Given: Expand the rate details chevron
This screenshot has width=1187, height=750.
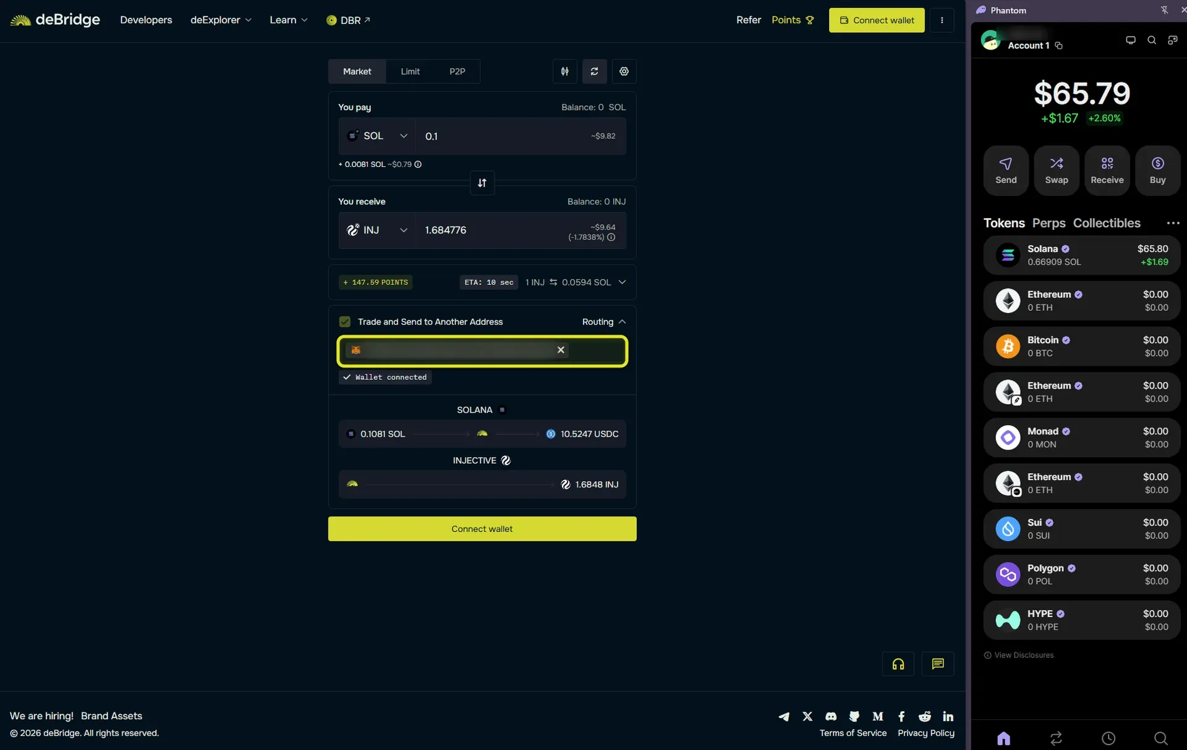Looking at the screenshot, I should click(x=622, y=282).
